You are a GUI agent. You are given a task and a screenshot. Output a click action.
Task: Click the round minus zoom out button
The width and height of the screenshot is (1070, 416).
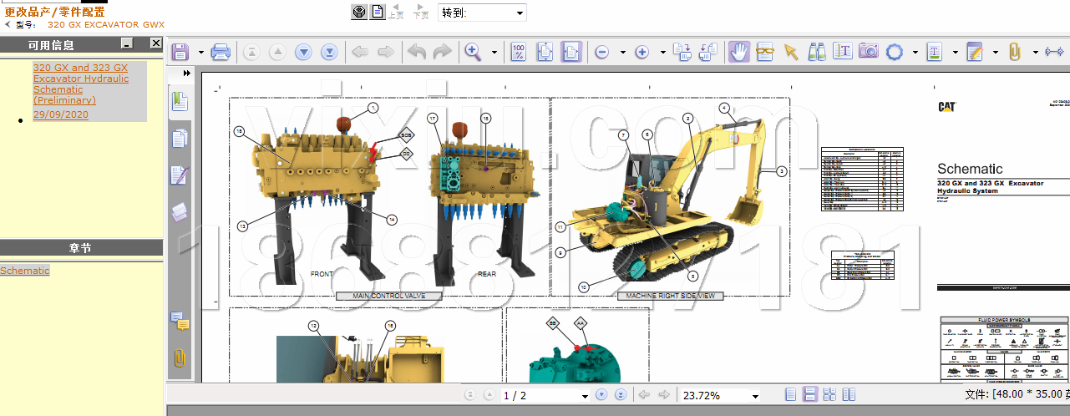coord(601,52)
